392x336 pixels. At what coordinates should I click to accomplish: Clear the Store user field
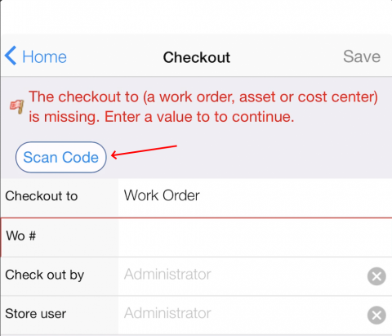tap(376, 316)
